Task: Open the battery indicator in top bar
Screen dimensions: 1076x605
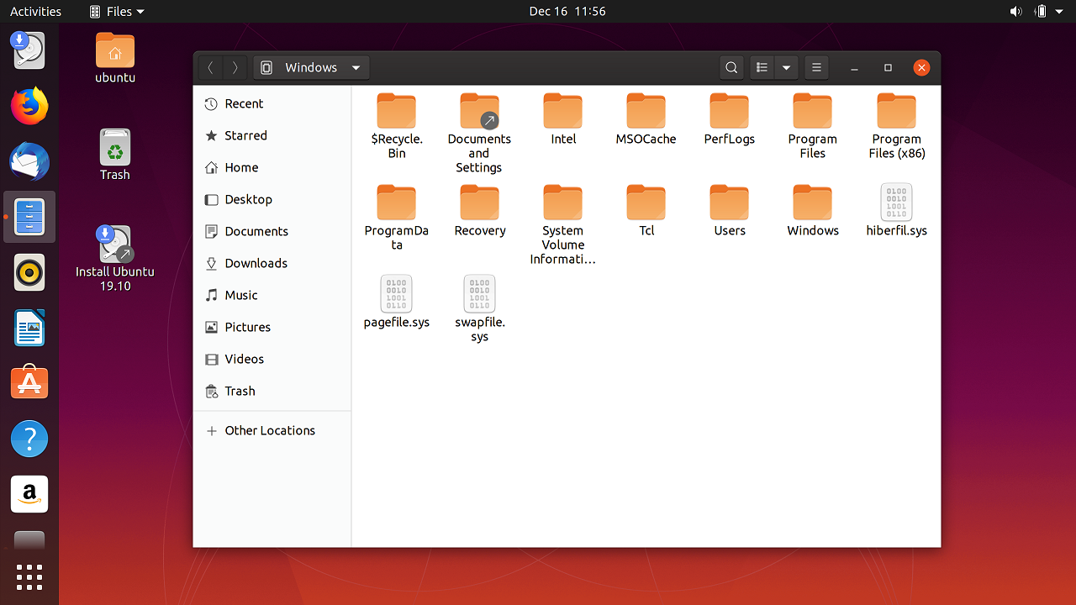Action: [x=1041, y=11]
